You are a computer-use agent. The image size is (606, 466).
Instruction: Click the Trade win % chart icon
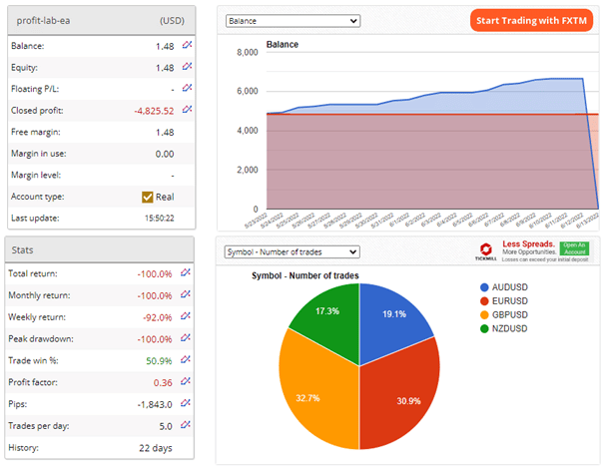(187, 360)
